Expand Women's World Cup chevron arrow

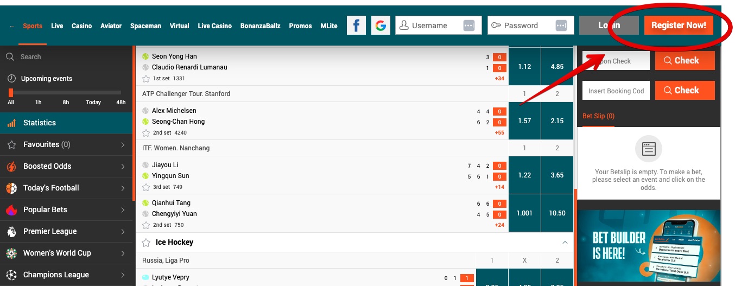123,253
